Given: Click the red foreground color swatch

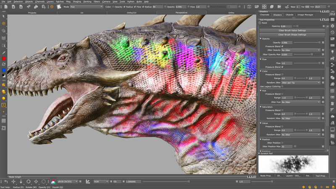Looking at the screenshot, I should point(4,59).
